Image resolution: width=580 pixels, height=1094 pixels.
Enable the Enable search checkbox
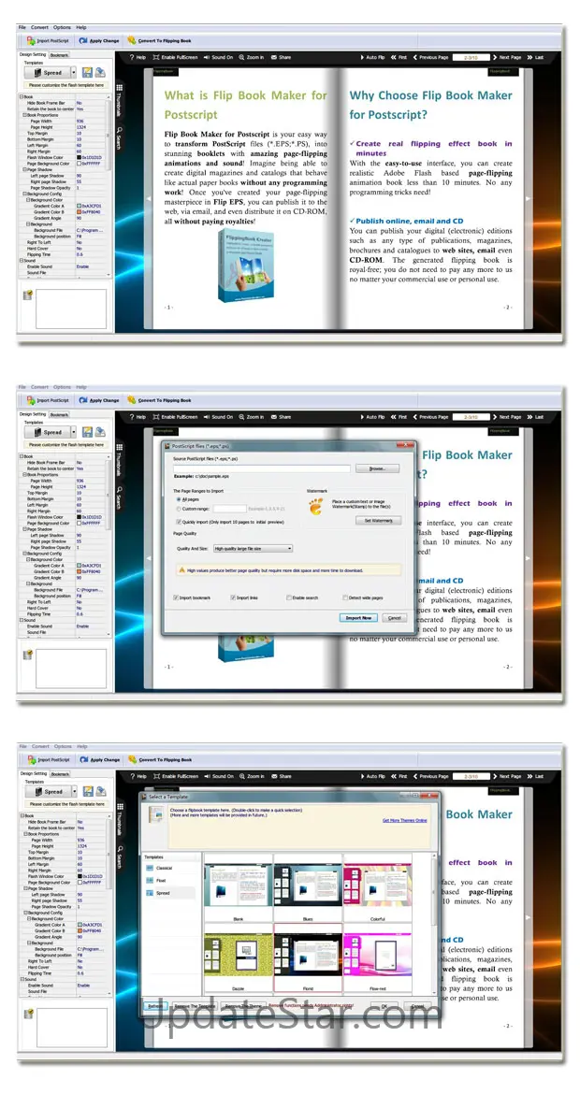[x=288, y=597]
